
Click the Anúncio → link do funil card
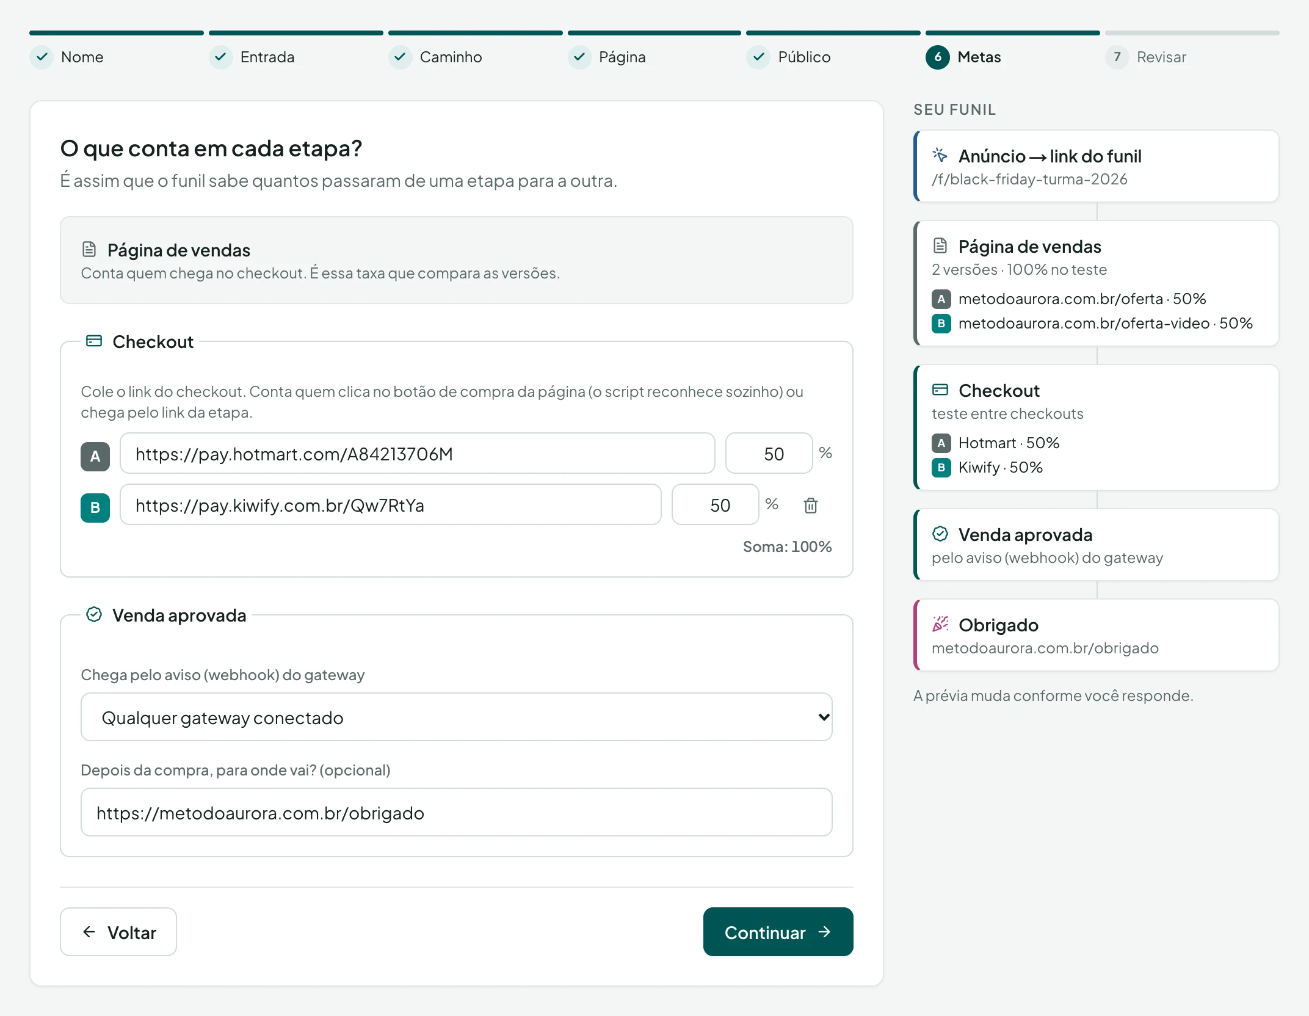[1096, 165]
